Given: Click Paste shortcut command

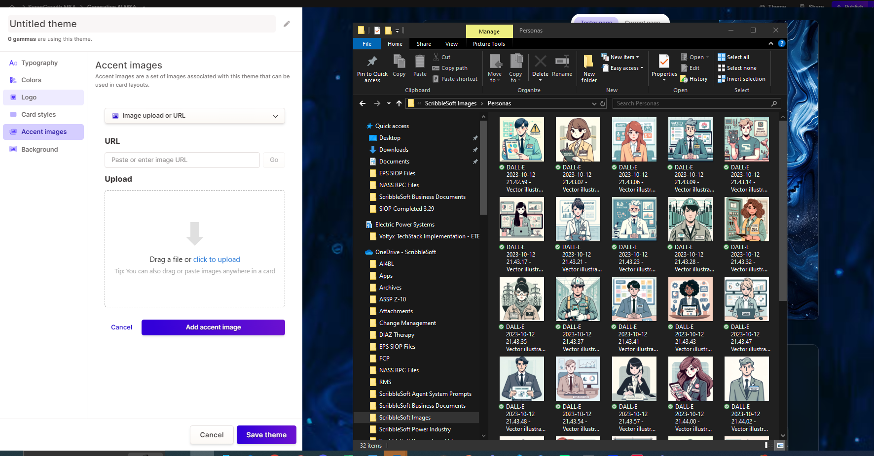Looking at the screenshot, I should [x=455, y=79].
